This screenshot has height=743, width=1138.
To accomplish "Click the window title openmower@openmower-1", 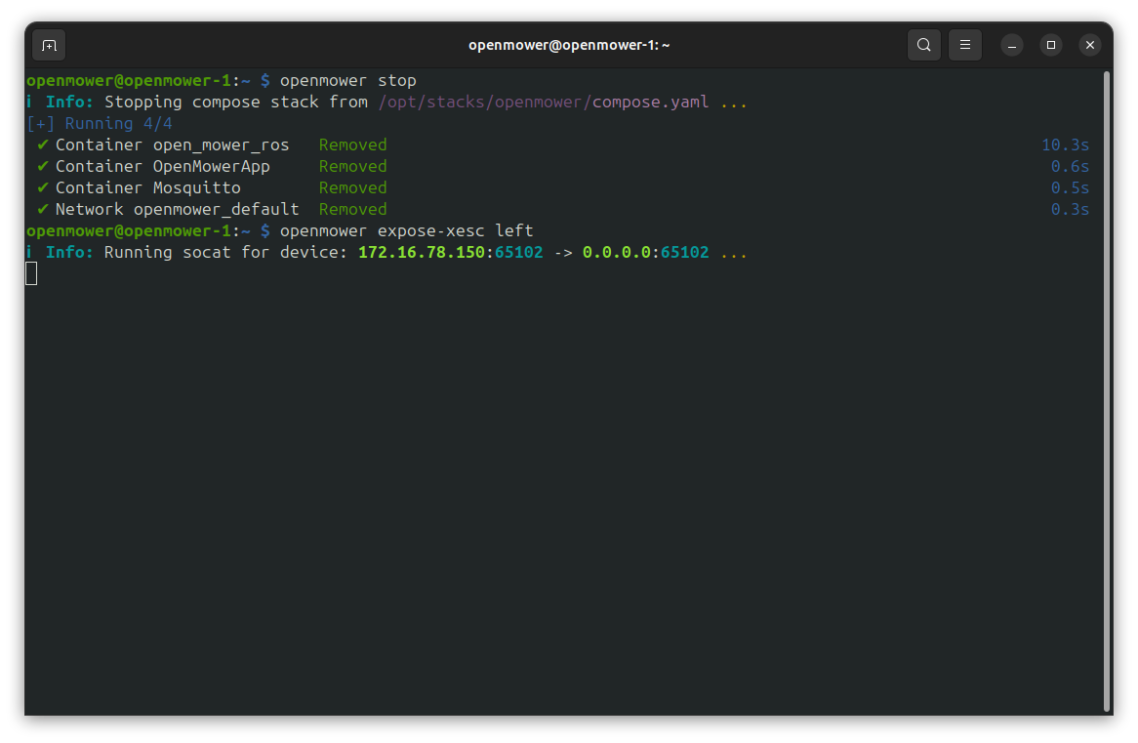I will [568, 45].
